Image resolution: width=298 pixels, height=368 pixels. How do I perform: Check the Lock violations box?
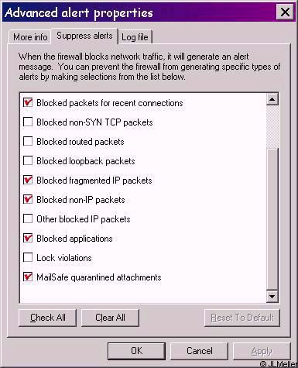click(28, 257)
